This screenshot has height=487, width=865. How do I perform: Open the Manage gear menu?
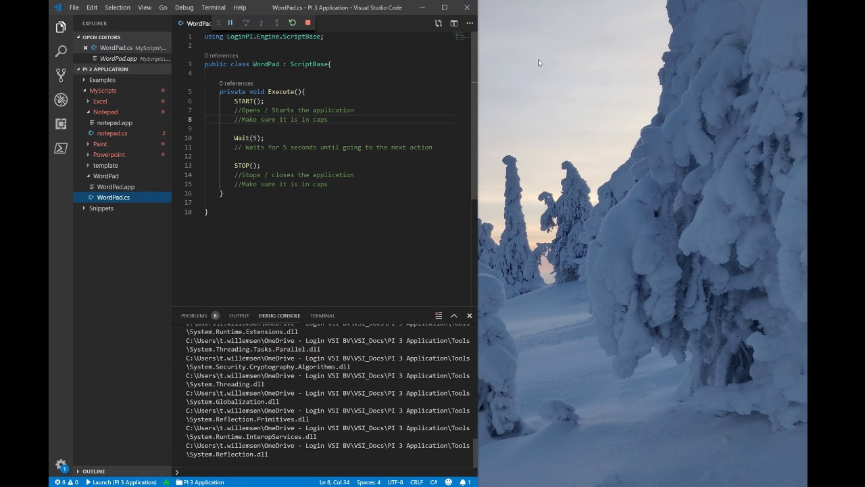61,465
